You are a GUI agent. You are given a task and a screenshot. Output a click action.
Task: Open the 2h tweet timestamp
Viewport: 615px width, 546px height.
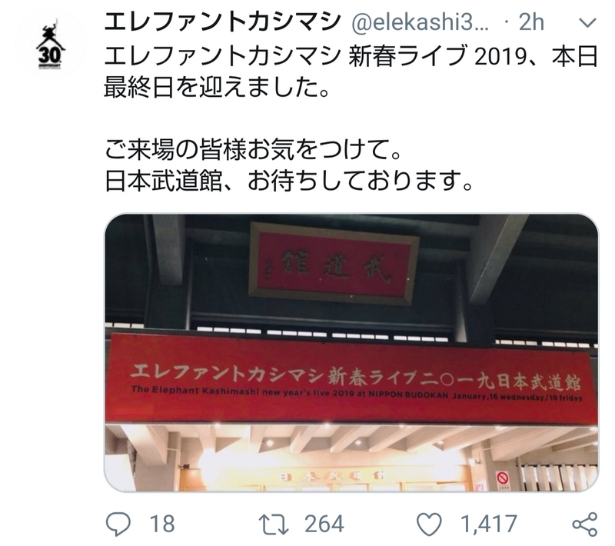532,22
